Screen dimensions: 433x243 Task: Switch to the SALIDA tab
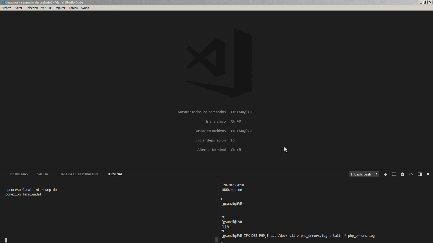(42, 174)
